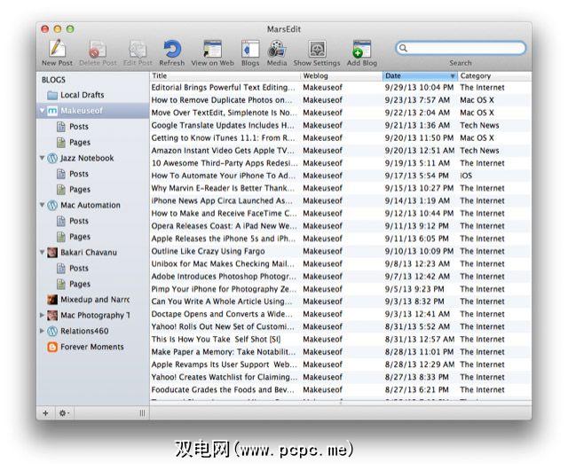
Task: Expand the Mac Photography blog
Action: click(42, 315)
